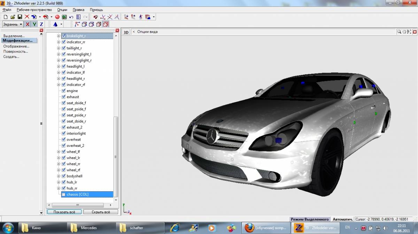Toggle Режим Выделенного status bar mode
This screenshot has width=418, height=234.
(310, 219)
